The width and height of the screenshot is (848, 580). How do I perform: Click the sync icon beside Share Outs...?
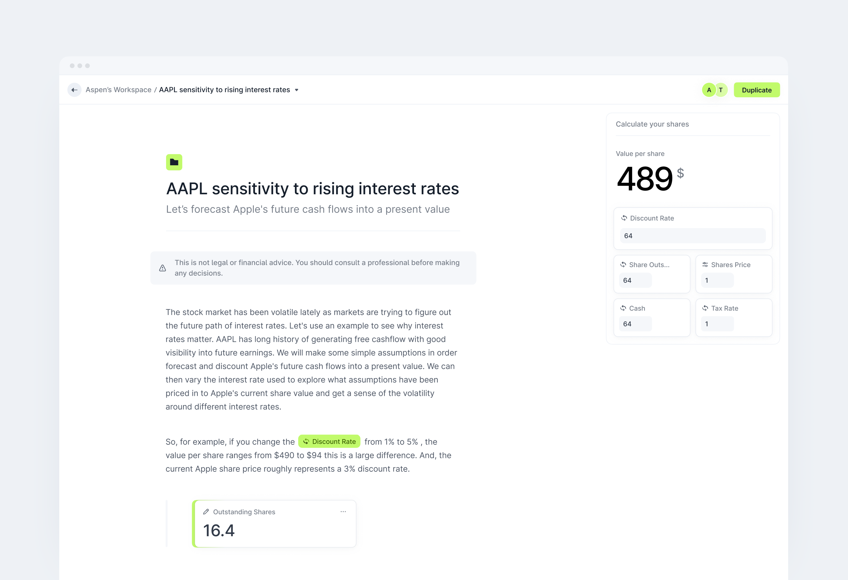[x=623, y=265]
